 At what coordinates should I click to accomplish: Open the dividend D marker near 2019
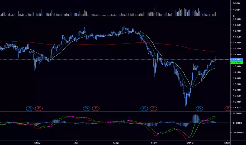tap(199, 108)
